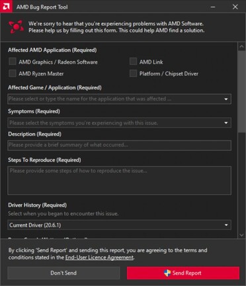Click the red bug report icon
Image resolution: width=246 pixels, height=286 pixels.
tap(16, 27)
